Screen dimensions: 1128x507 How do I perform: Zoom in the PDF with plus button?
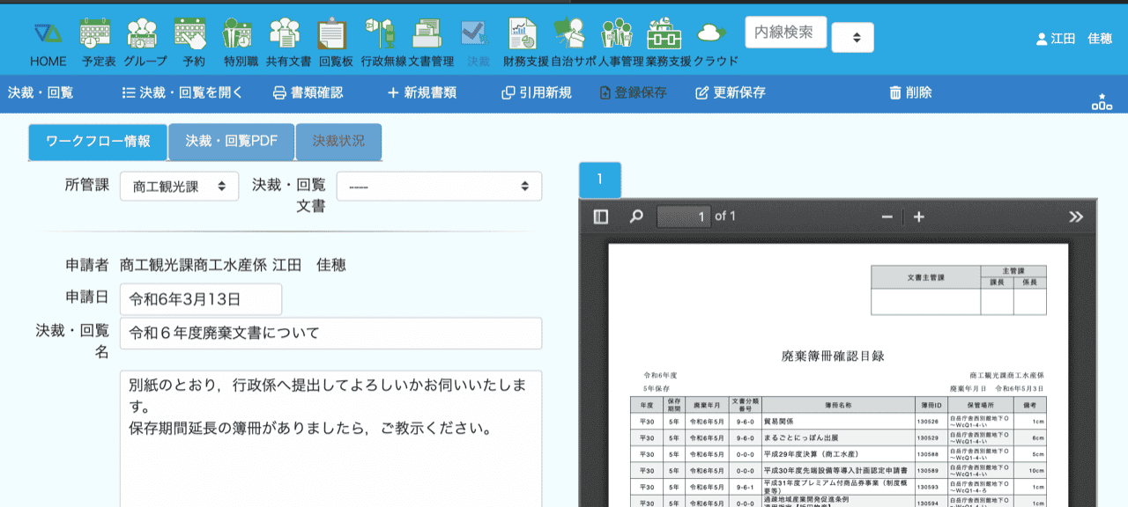(918, 217)
